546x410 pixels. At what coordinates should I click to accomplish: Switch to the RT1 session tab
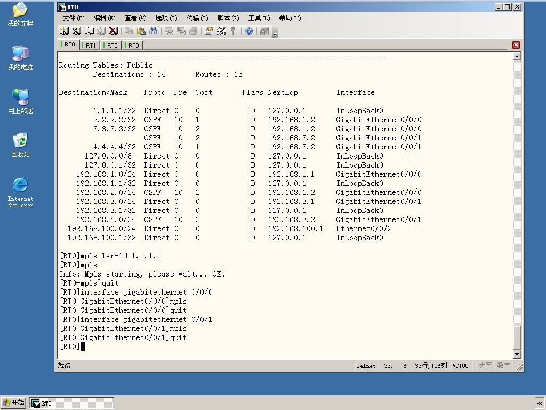90,45
